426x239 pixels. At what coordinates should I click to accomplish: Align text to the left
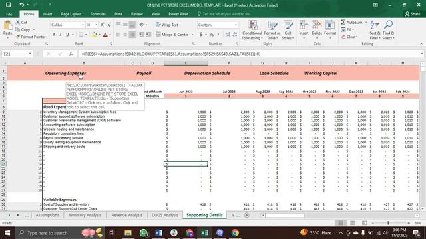click(x=118, y=35)
